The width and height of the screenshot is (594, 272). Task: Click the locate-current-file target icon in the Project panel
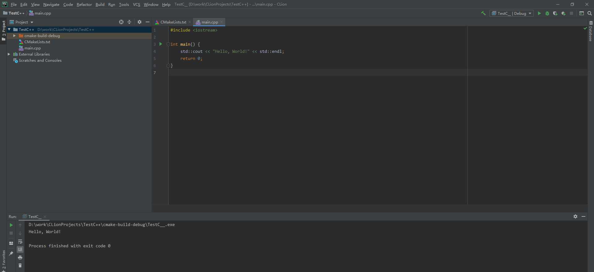point(121,22)
